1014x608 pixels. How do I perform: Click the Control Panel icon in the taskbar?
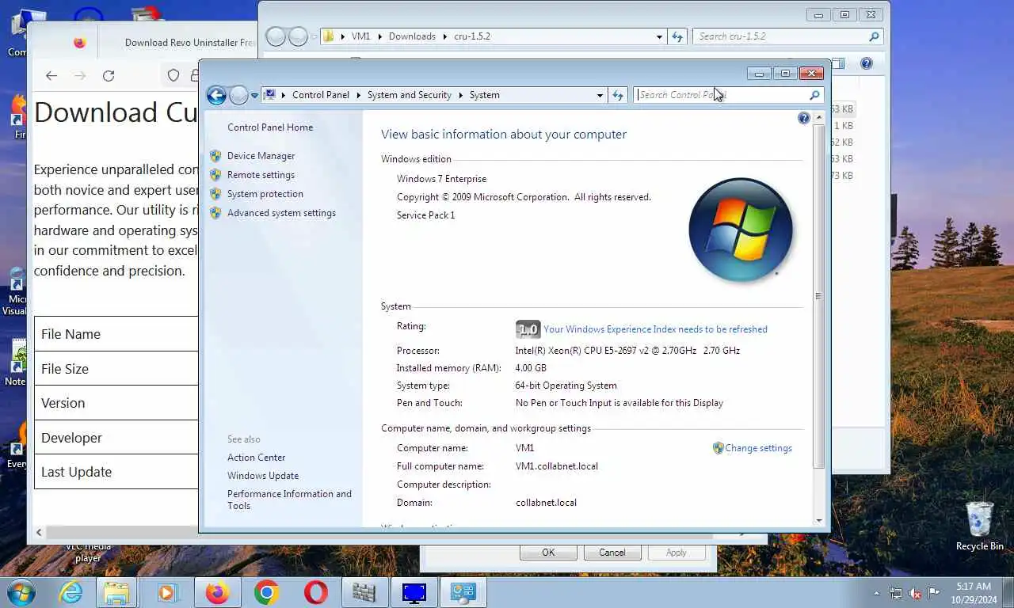click(x=463, y=592)
